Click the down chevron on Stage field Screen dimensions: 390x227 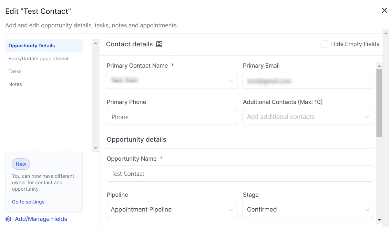pyautogui.click(x=367, y=210)
